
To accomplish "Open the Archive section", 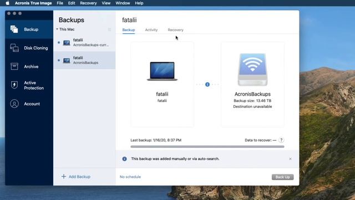I will pyautogui.click(x=29, y=67).
